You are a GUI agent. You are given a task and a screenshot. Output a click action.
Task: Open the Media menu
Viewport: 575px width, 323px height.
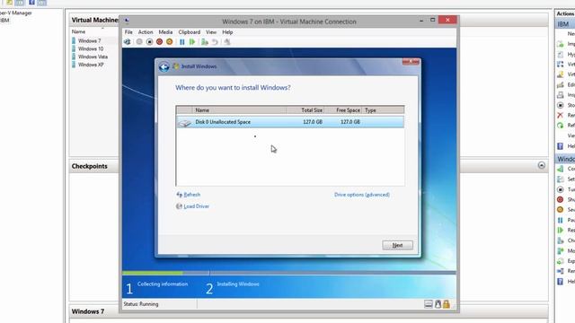click(x=165, y=32)
